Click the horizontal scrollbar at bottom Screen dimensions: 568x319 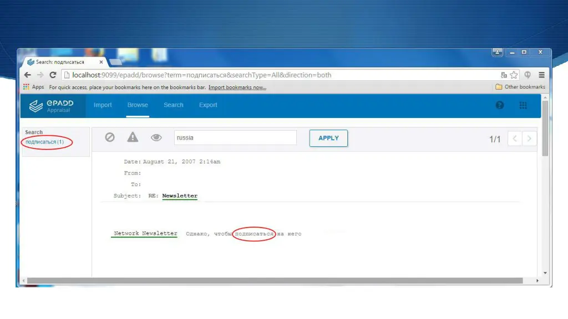tap(277, 281)
